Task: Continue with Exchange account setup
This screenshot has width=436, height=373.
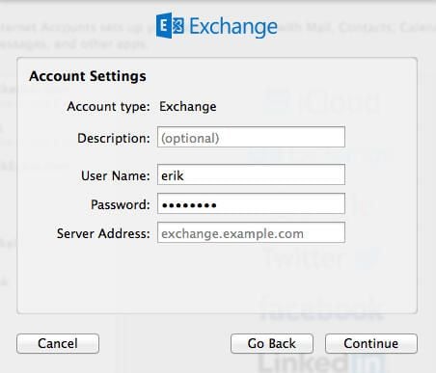Action: (371, 343)
